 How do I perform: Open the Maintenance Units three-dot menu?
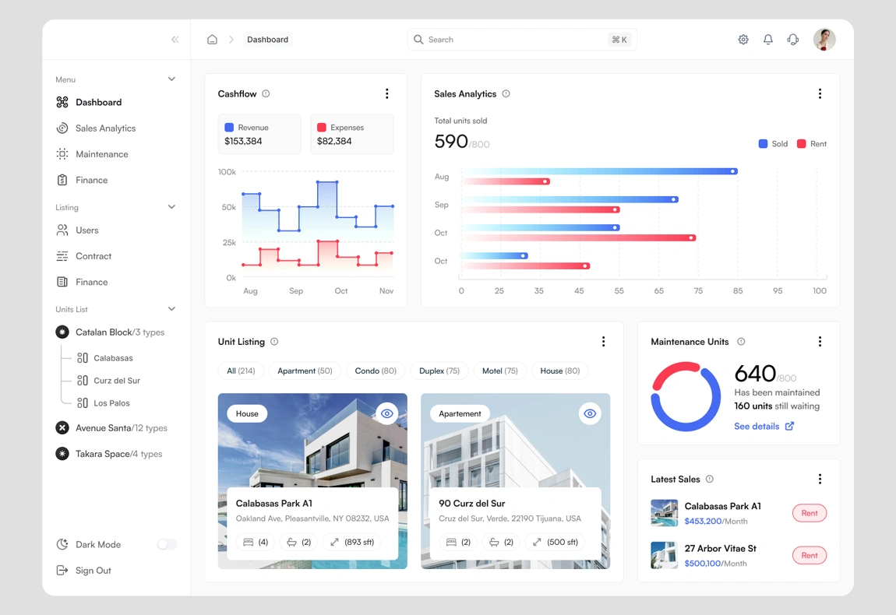click(820, 342)
